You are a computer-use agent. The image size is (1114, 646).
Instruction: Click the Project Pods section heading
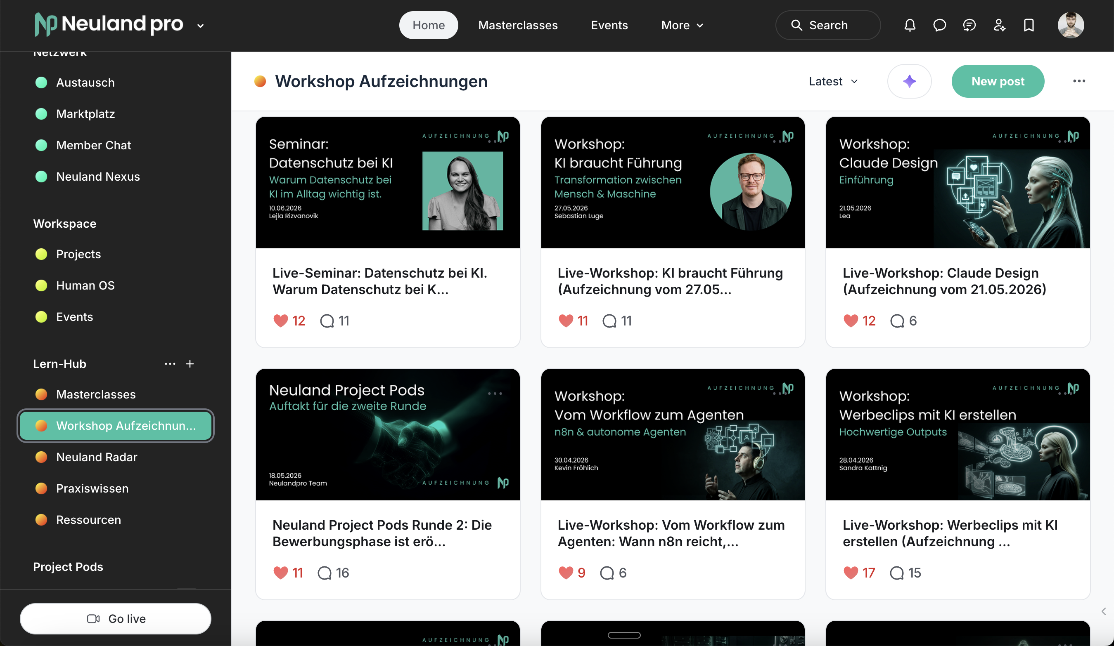68,567
